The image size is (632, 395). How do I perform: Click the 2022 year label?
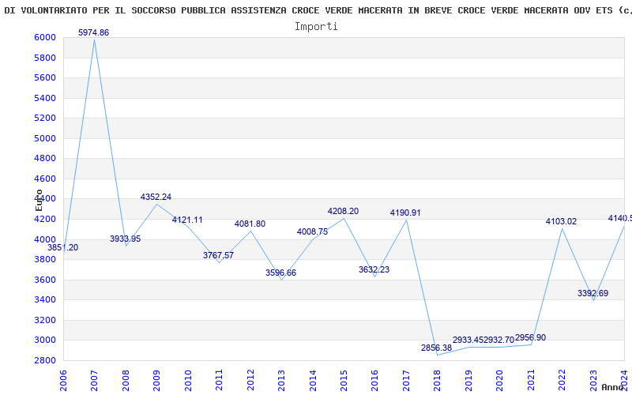pos(562,381)
